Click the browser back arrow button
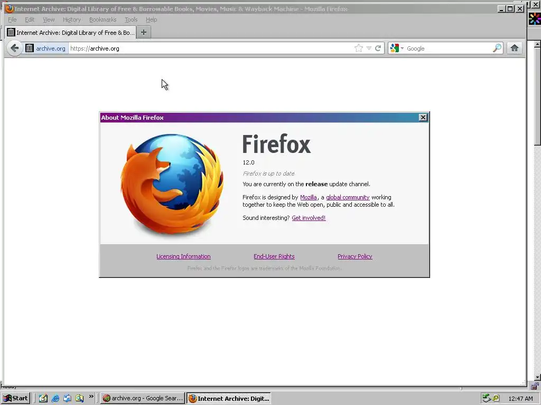This screenshot has width=541, height=405. (x=14, y=48)
